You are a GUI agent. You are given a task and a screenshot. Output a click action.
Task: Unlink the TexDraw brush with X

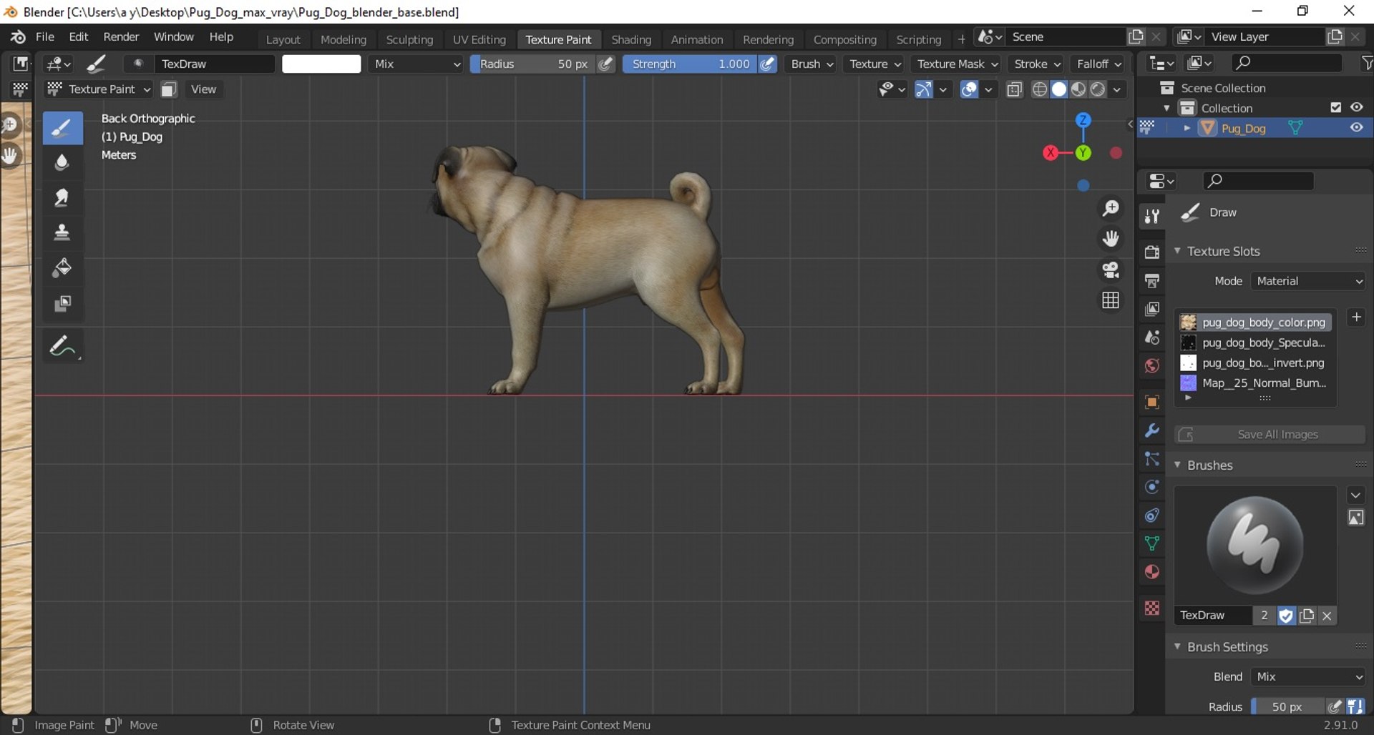pyautogui.click(x=1327, y=616)
